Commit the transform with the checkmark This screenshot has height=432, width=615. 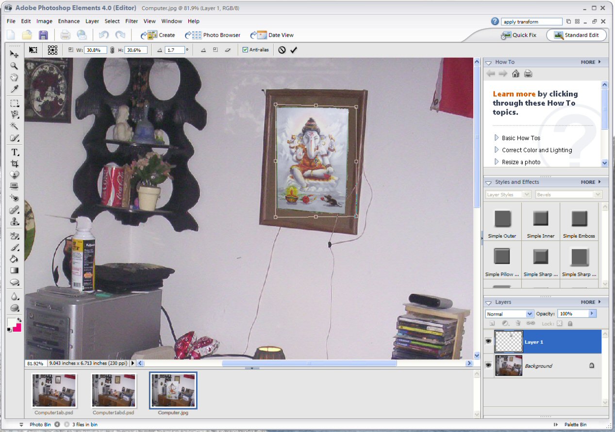(294, 50)
